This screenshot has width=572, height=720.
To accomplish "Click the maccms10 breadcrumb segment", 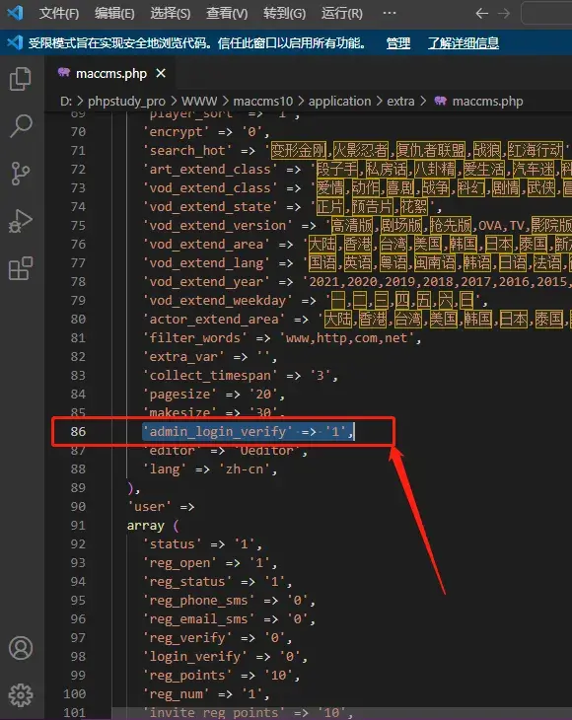I will point(262,101).
